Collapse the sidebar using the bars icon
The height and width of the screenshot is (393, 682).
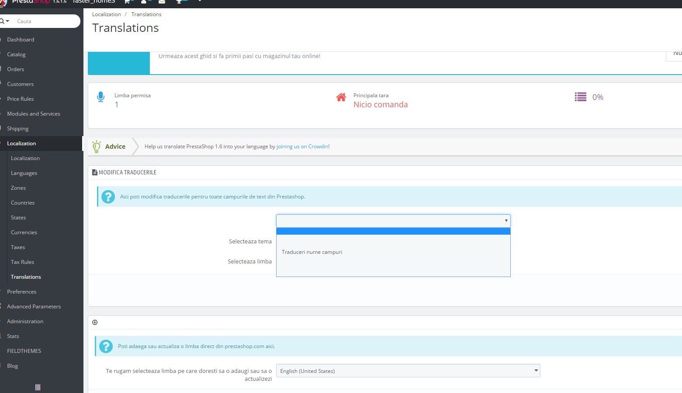[38, 387]
